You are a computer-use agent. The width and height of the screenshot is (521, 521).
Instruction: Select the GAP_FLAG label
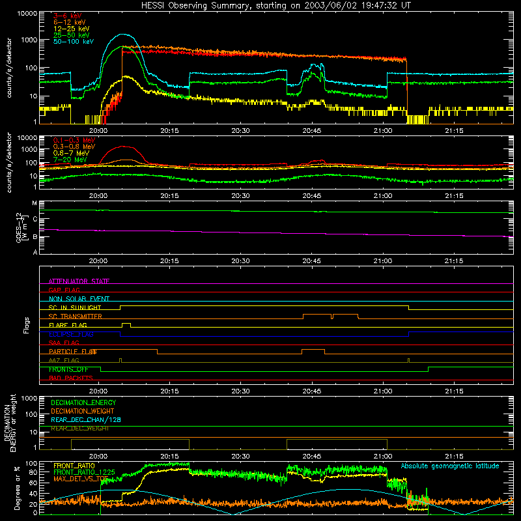(x=64, y=290)
